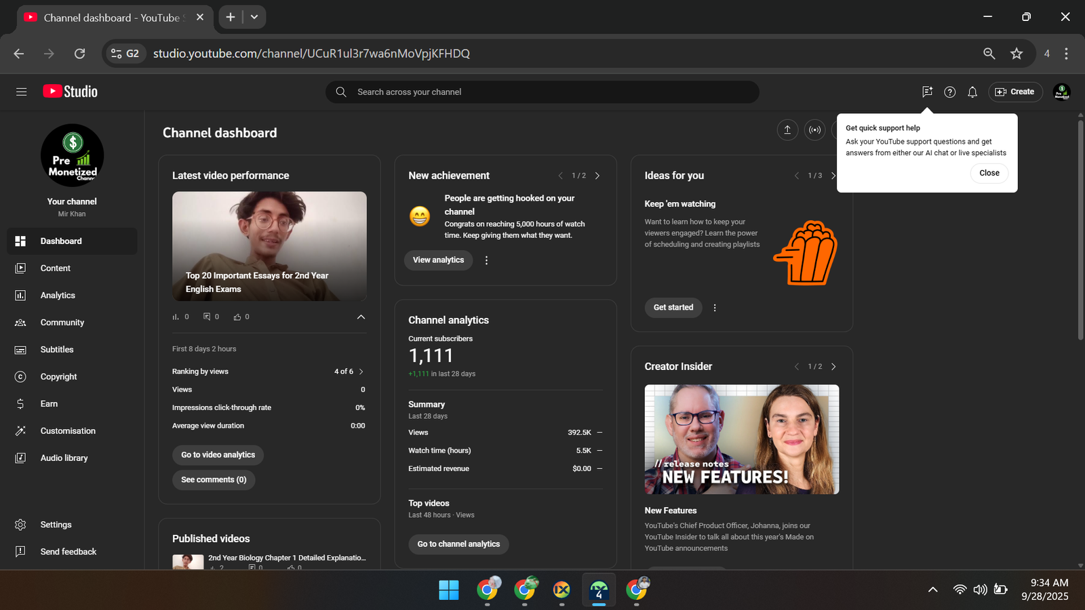Open the Windows Start menu
This screenshot has height=610, width=1085.
[448, 590]
